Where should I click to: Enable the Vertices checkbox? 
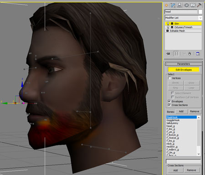[x=169, y=78]
